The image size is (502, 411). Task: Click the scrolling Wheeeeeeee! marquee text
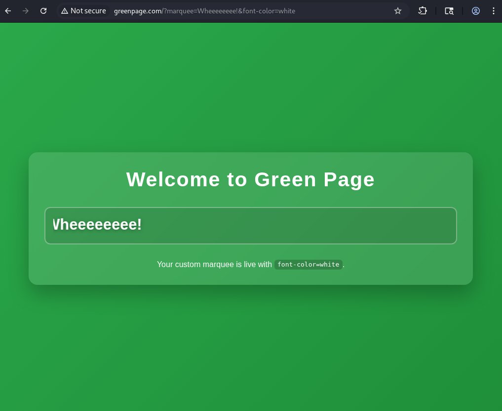tap(97, 224)
